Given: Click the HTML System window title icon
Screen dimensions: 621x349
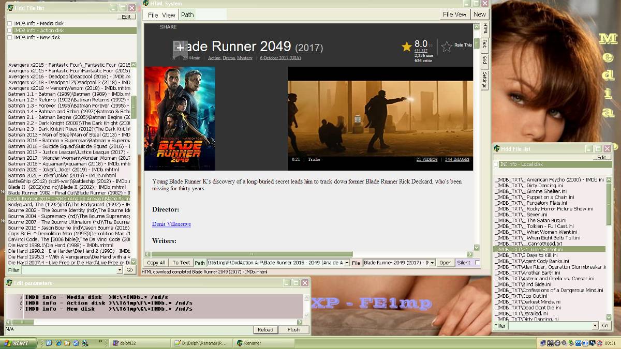Looking at the screenshot, I should click(x=146, y=4).
